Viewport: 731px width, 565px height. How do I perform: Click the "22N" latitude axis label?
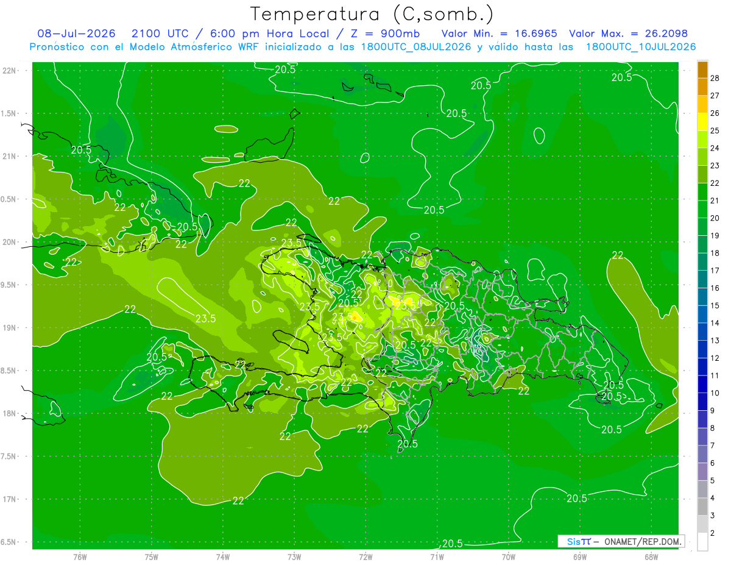tap(9, 71)
